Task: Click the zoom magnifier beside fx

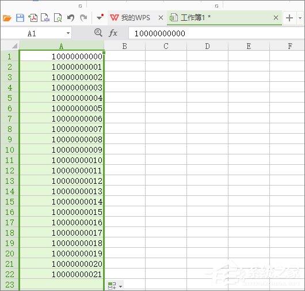Action: (x=98, y=32)
